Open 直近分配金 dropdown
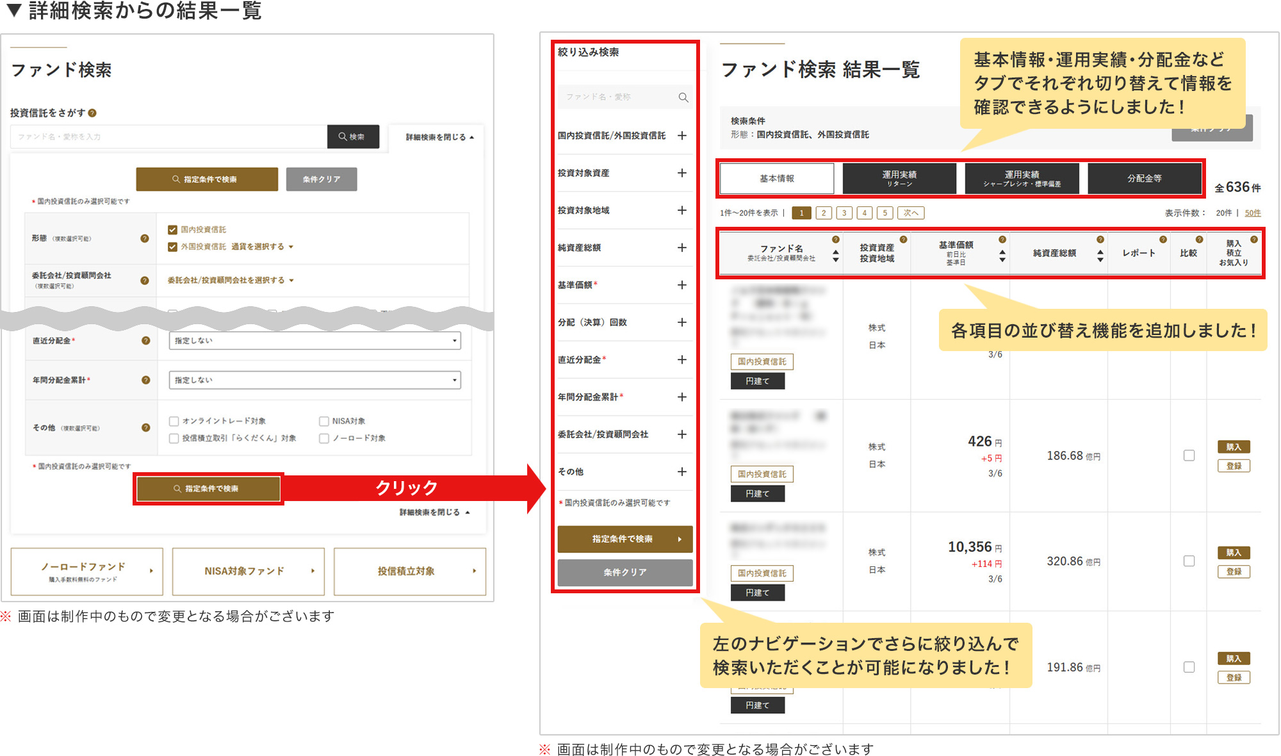This screenshot has width=1281, height=756. click(x=314, y=341)
